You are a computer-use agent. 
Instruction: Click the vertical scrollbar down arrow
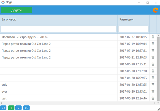pyautogui.click(x=158, y=103)
